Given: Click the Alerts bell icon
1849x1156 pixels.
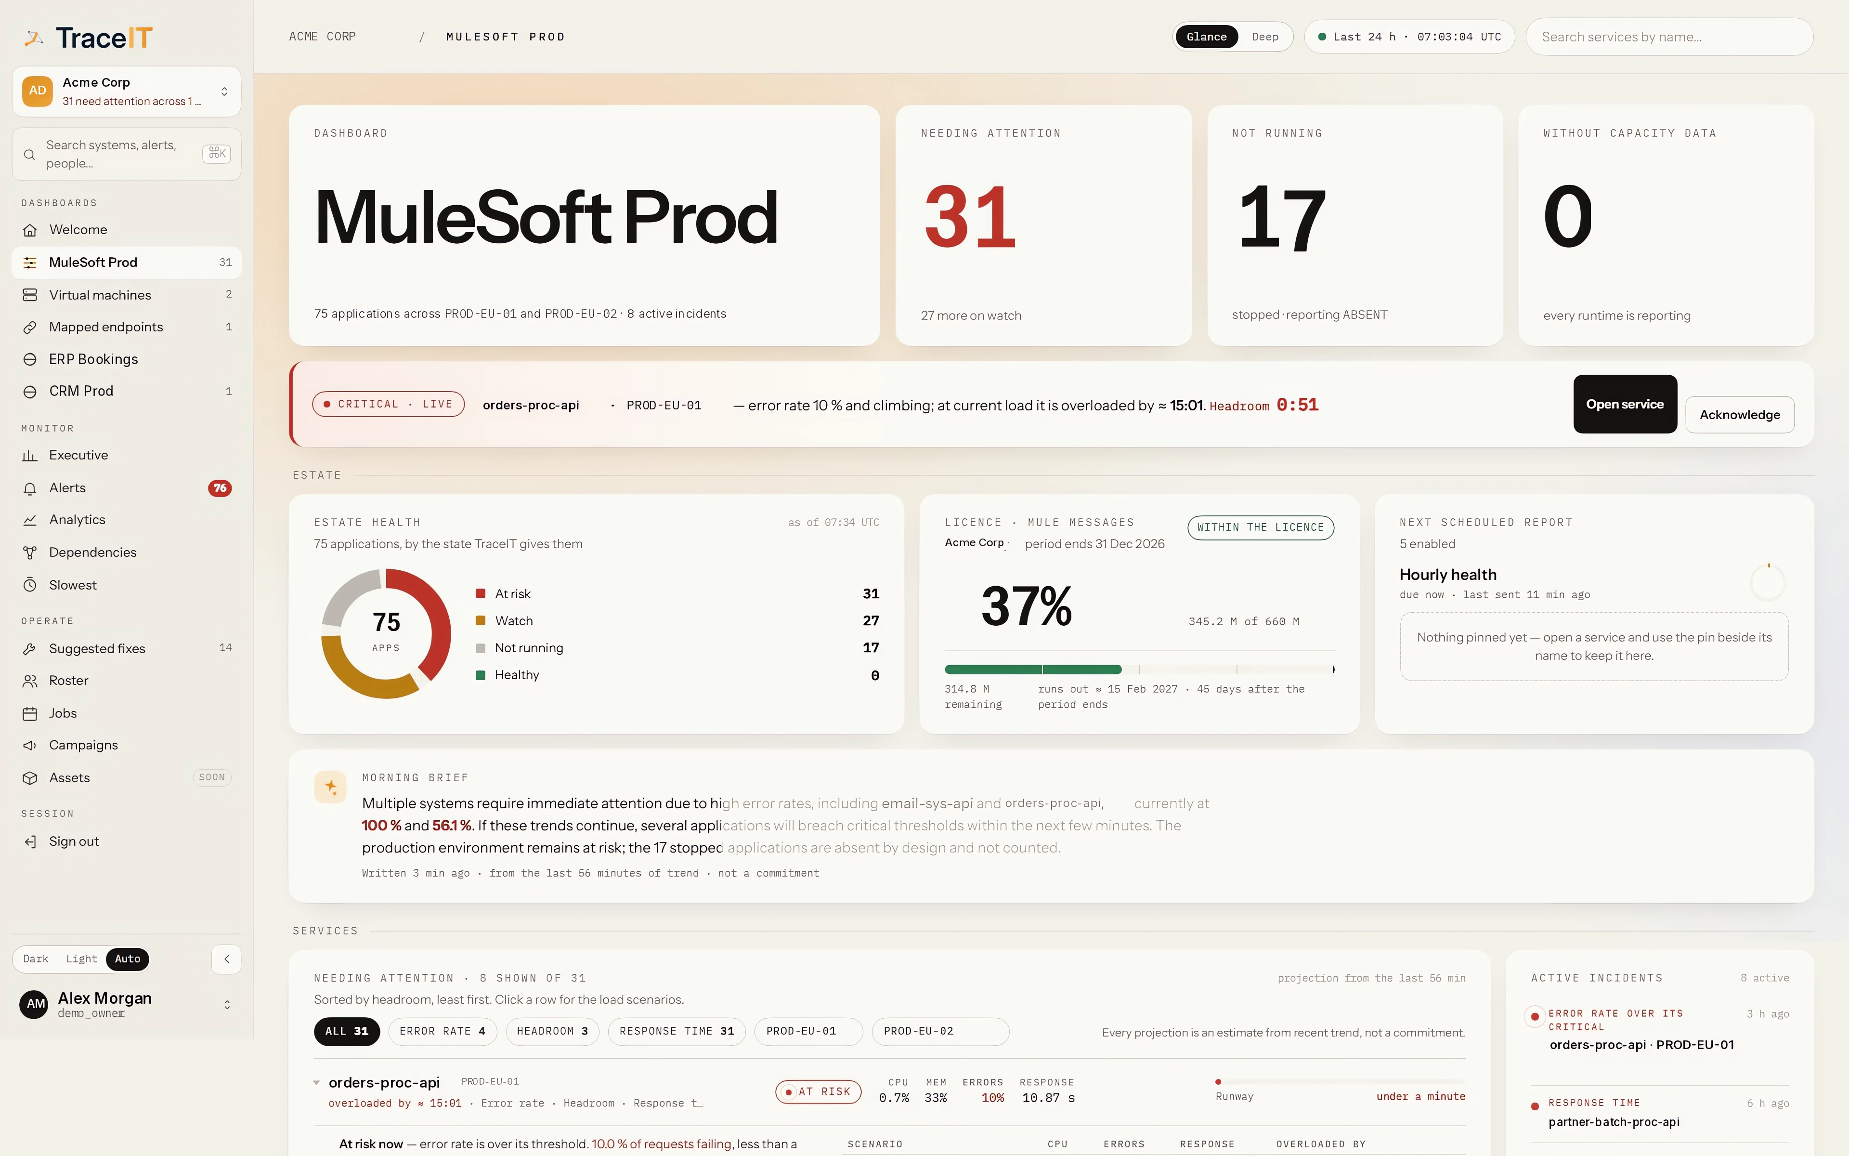Looking at the screenshot, I should (30, 488).
